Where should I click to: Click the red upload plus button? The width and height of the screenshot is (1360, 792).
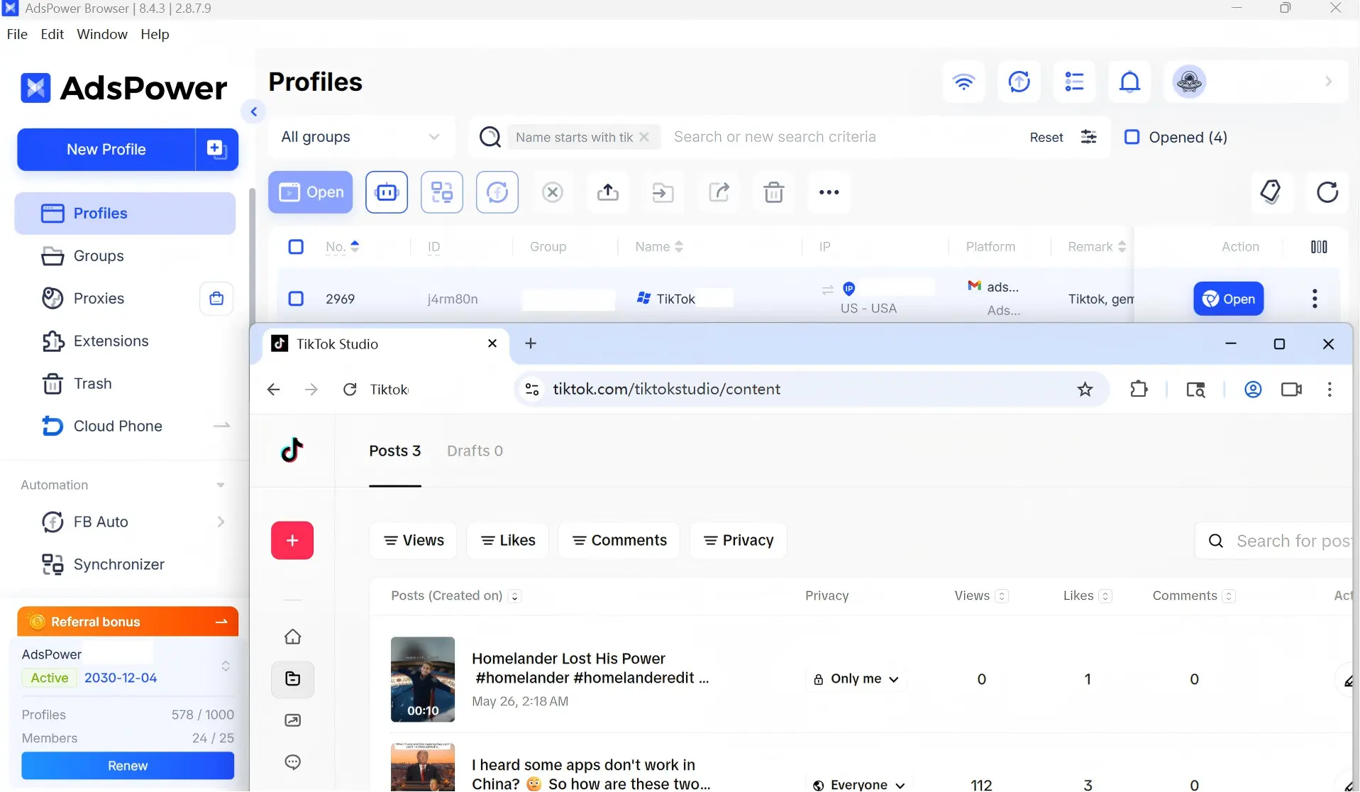coord(292,541)
